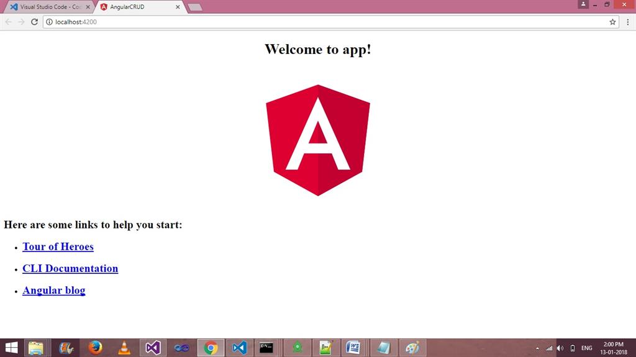Open the command prompt from taskbar
The height and width of the screenshot is (357, 636).
click(266, 348)
